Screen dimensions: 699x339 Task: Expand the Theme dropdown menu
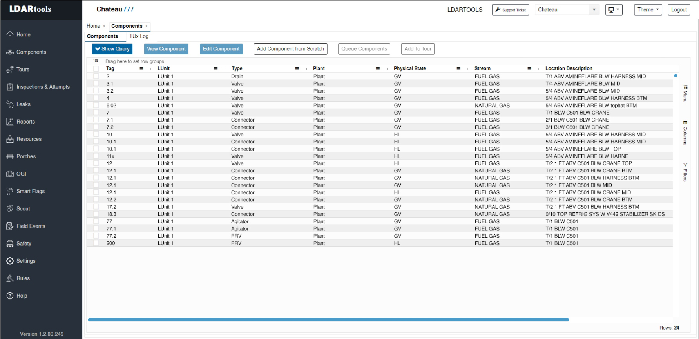coord(648,10)
